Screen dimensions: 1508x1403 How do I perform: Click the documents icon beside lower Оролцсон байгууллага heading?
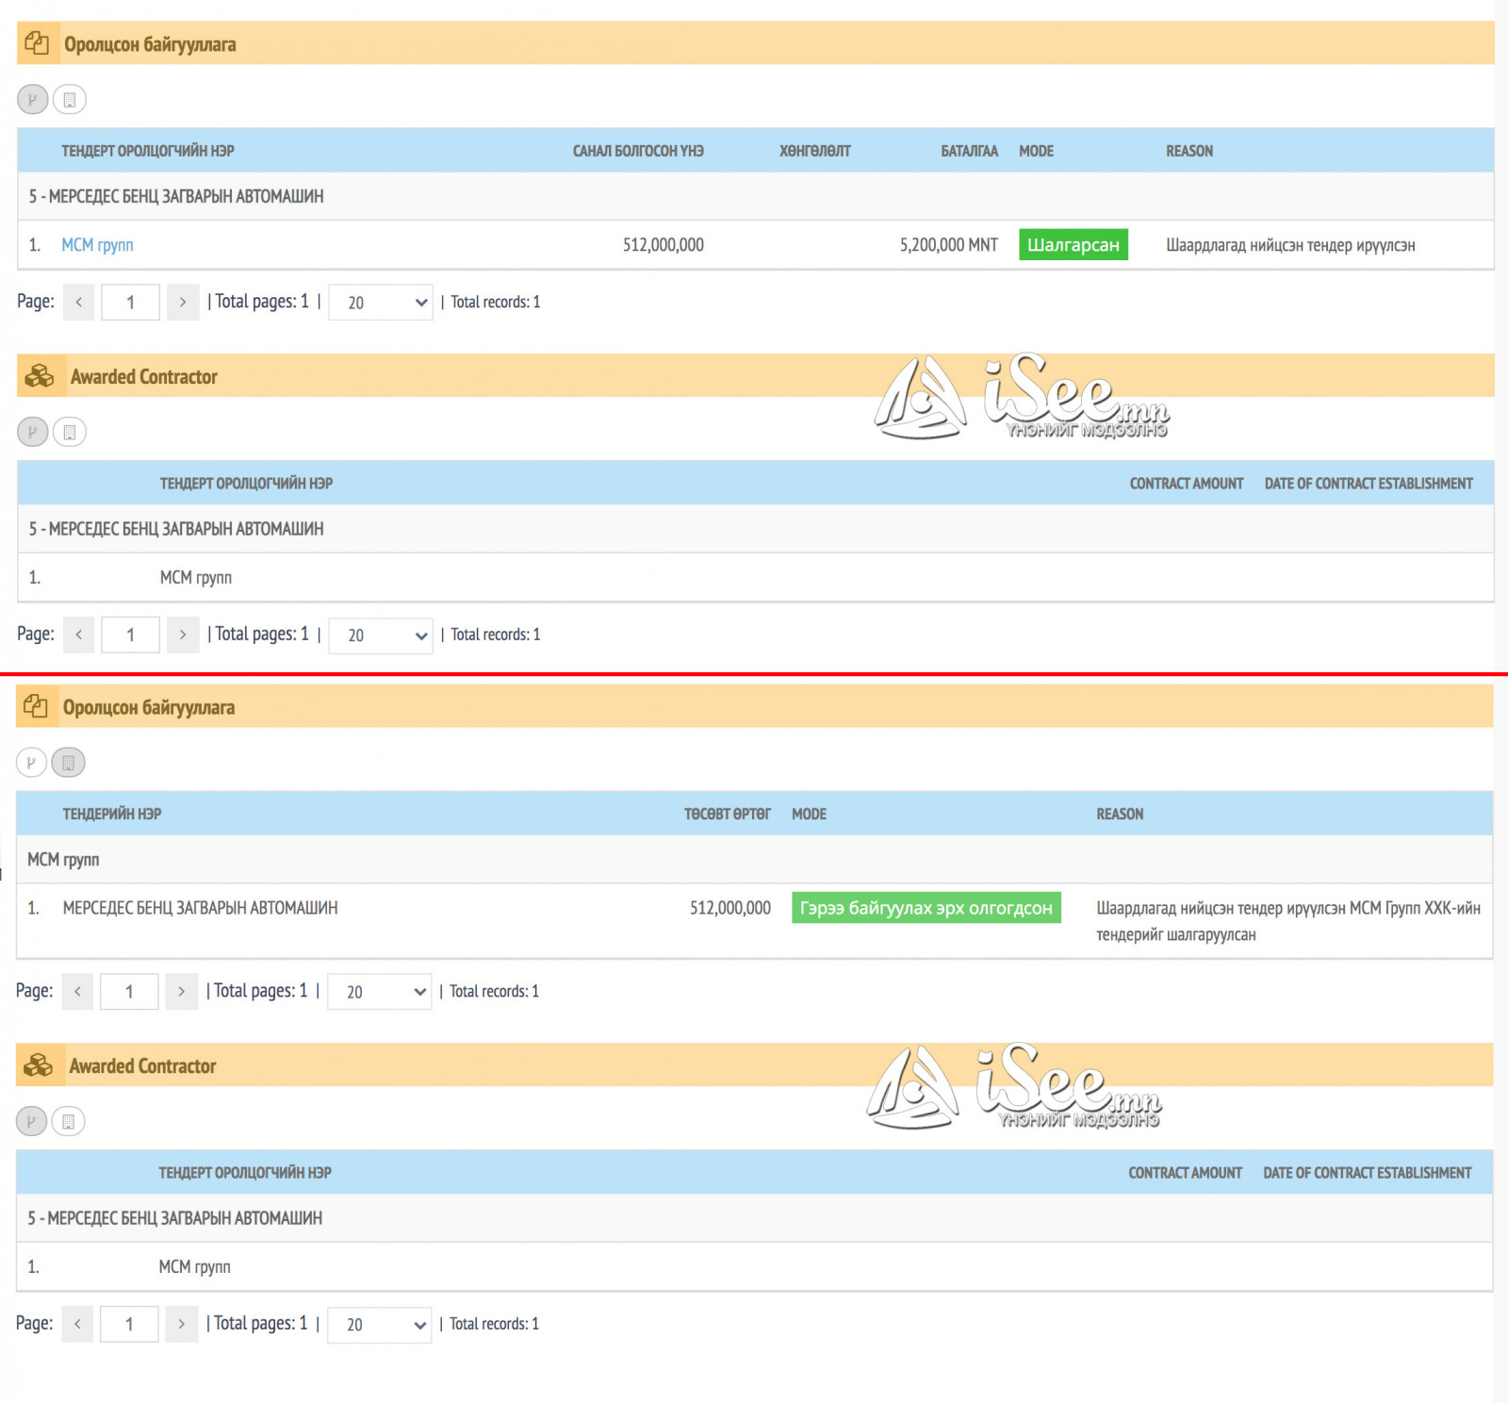pos(36,706)
